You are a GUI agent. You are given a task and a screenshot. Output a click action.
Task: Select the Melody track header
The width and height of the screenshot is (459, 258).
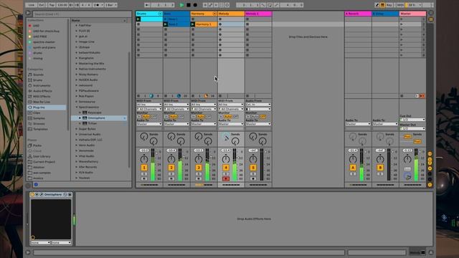(x=231, y=14)
